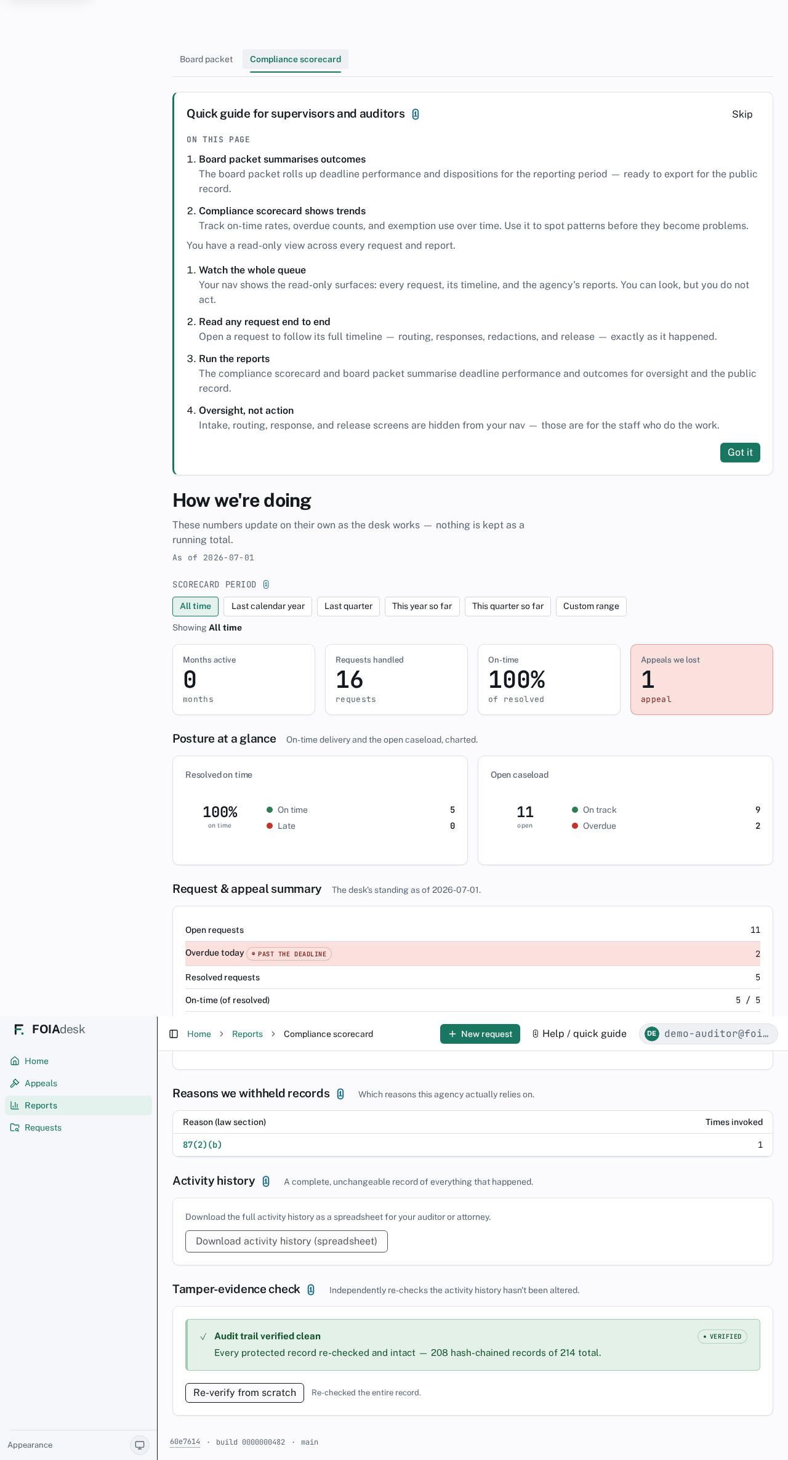
Task: Select This quarter so far period
Action: point(508,607)
